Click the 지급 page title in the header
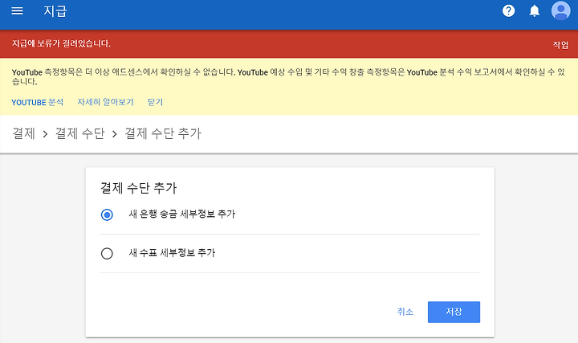This screenshot has height=343, width=578. [x=55, y=11]
